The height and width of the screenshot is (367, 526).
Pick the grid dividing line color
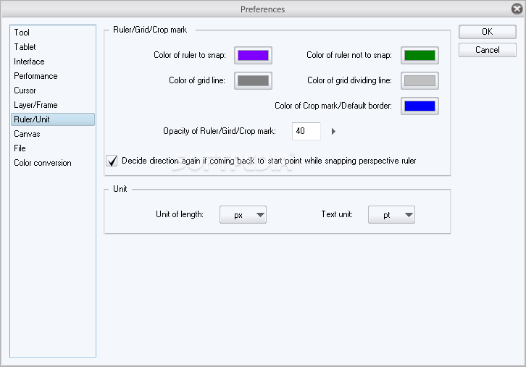419,81
